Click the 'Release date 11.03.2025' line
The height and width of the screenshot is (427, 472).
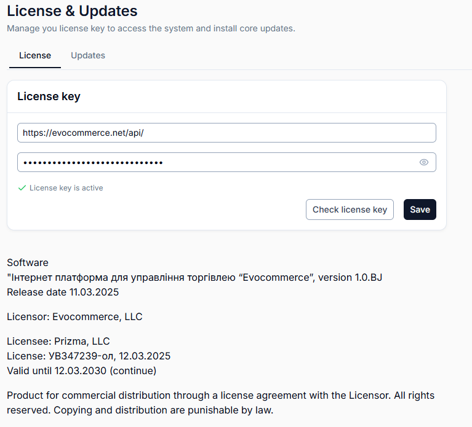pos(63,292)
